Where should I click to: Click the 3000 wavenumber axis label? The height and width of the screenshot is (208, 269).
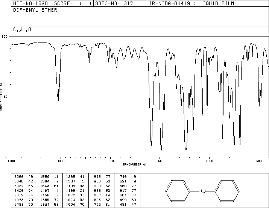pos(61,161)
